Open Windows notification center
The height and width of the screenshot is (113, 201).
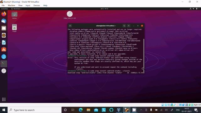[x=196, y=110]
